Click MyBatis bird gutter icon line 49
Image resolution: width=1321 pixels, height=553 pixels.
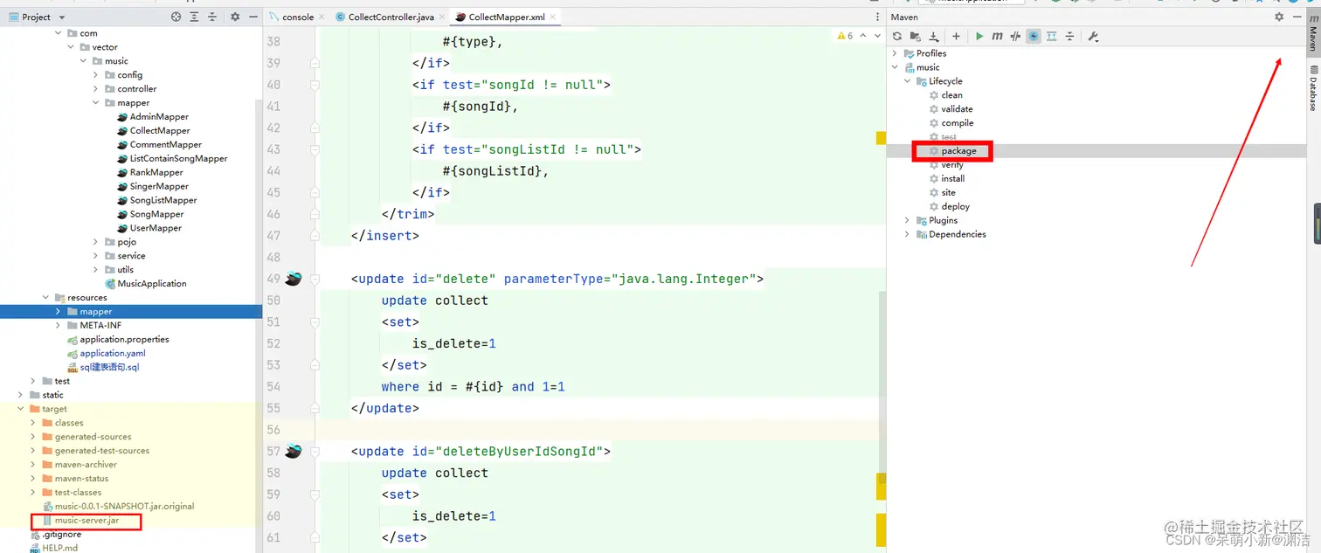pyautogui.click(x=293, y=279)
